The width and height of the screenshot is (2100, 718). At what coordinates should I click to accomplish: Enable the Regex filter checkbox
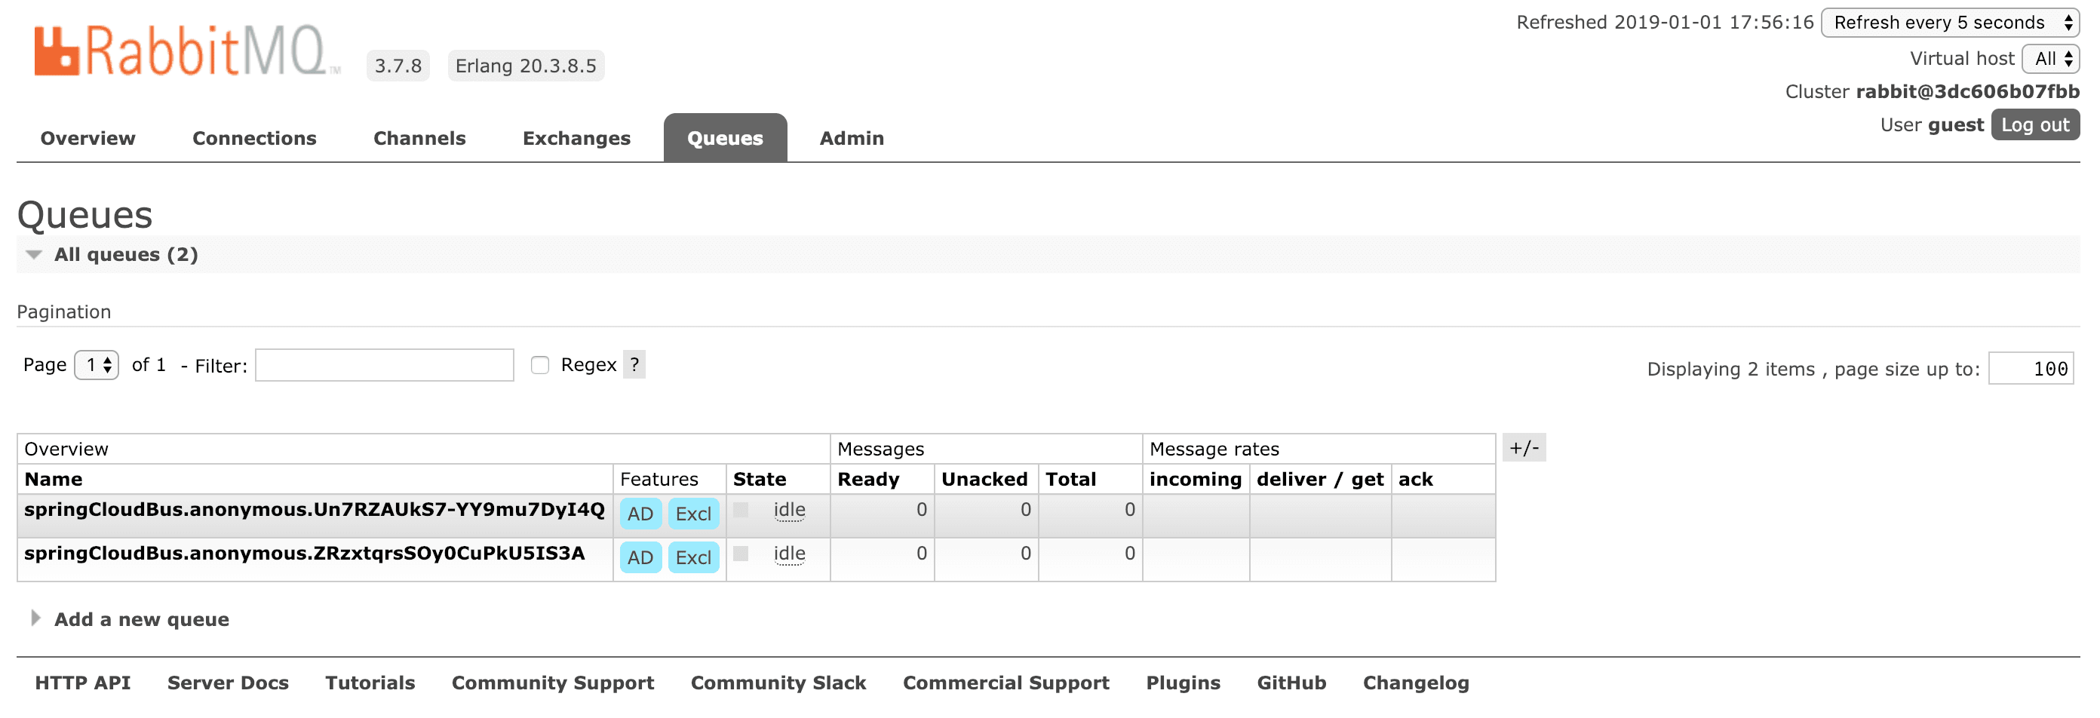[x=539, y=365]
